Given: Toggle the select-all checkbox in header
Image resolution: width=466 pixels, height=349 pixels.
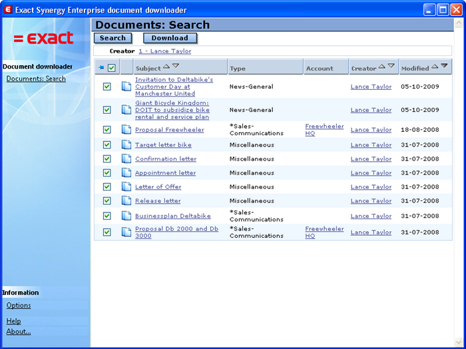Looking at the screenshot, I should pos(111,68).
